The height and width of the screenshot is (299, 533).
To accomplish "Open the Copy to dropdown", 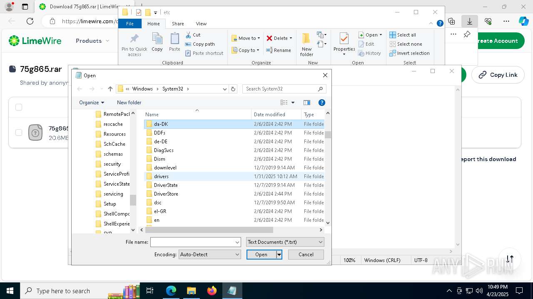I will click(x=245, y=50).
